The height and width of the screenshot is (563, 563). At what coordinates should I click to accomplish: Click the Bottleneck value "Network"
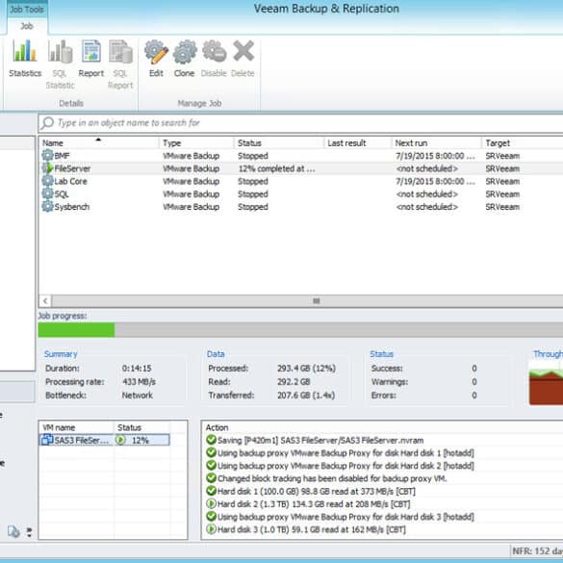click(138, 395)
